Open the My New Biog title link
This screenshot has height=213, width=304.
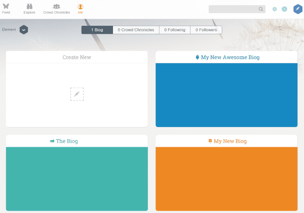point(230,141)
